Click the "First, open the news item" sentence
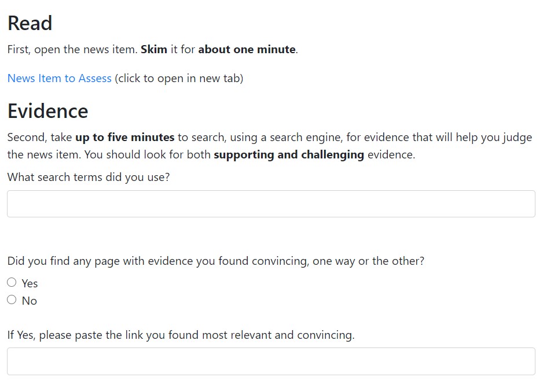 (72, 49)
